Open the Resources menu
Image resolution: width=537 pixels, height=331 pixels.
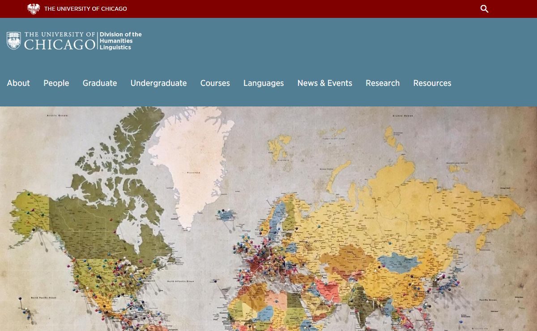click(432, 83)
